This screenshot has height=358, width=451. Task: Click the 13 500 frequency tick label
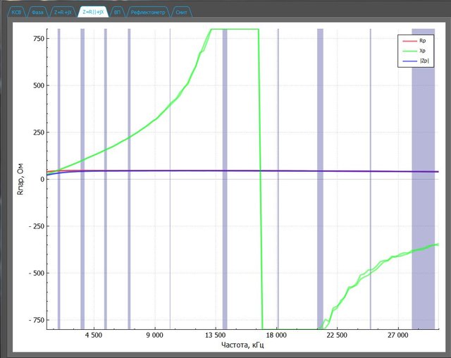pyautogui.click(x=215, y=335)
